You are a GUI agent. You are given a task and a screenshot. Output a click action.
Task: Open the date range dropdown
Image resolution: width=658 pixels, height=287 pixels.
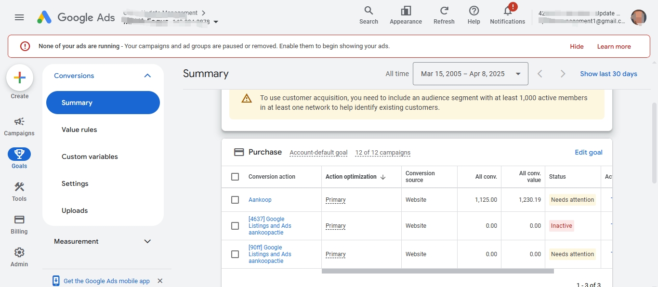pyautogui.click(x=470, y=74)
